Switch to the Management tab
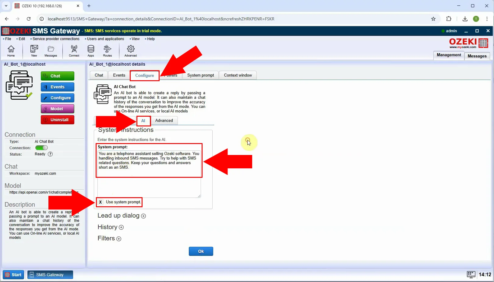The image size is (494, 282). click(449, 55)
